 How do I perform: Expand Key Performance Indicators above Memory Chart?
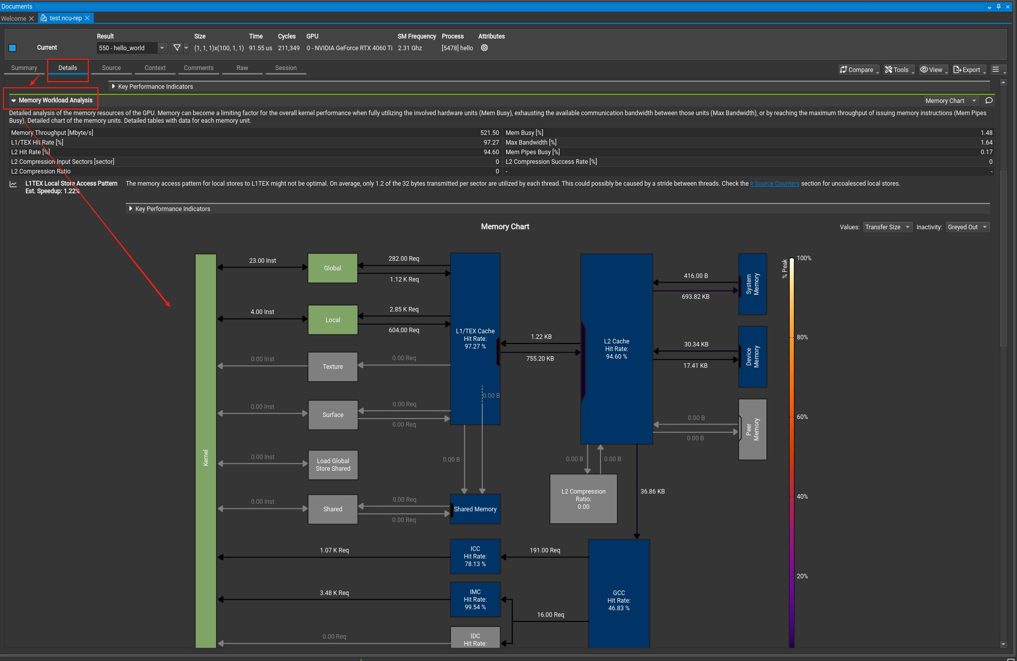(131, 209)
